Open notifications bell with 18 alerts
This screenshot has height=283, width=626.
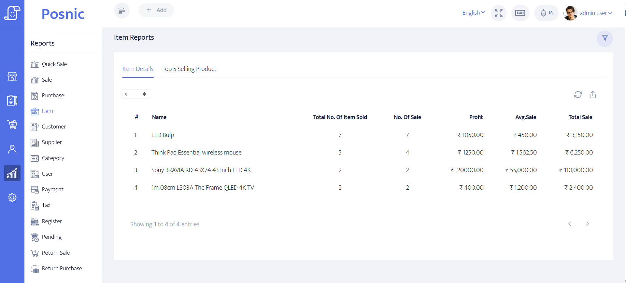pos(546,13)
